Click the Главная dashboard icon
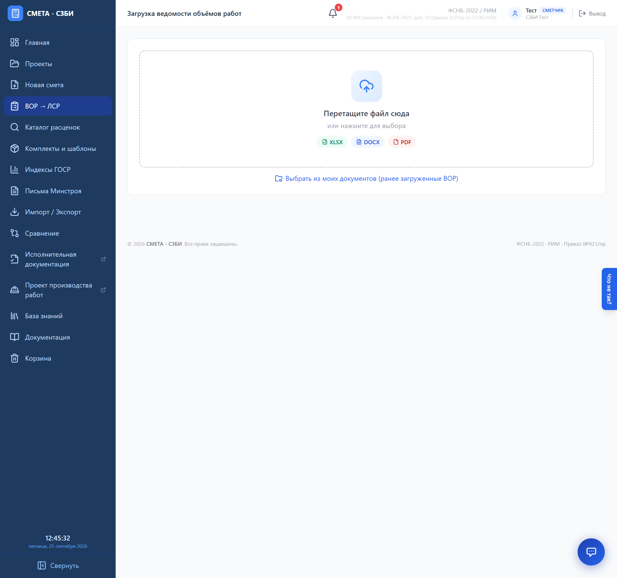The image size is (617, 578). [15, 42]
